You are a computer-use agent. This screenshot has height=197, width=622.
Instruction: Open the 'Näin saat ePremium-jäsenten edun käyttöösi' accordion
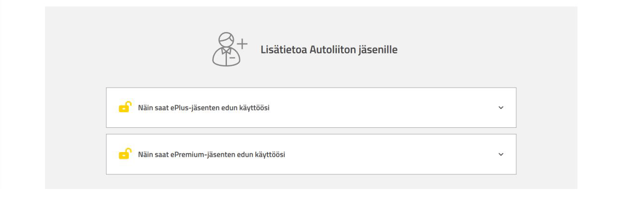211,155
